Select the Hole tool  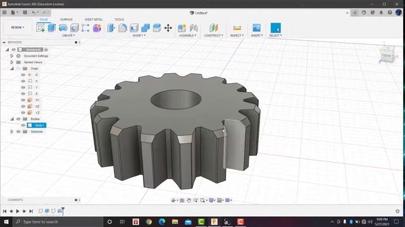75,28
